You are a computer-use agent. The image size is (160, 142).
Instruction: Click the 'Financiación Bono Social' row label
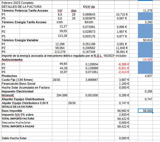(19, 84)
